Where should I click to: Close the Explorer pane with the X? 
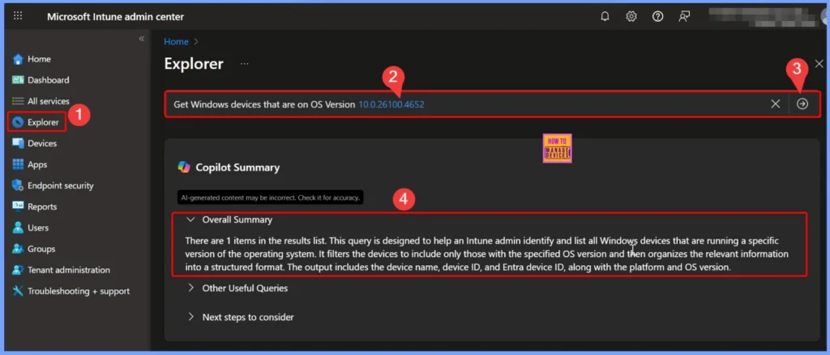click(x=819, y=64)
